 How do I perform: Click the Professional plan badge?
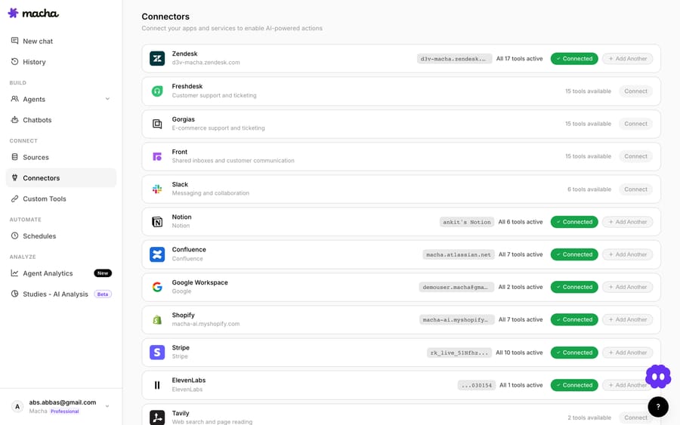click(x=65, y=411)
